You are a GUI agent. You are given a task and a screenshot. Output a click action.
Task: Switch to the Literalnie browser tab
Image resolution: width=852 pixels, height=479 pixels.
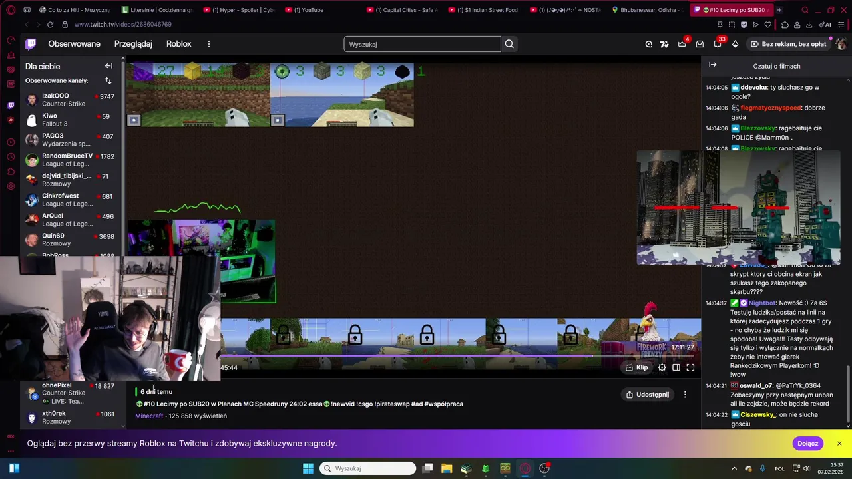coord(158,10)
